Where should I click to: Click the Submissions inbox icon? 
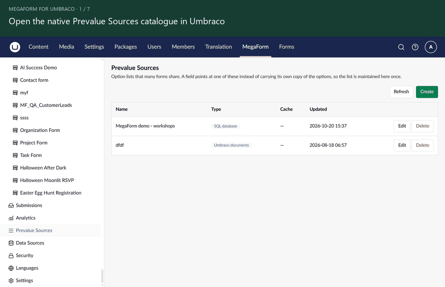pos(11,205)
